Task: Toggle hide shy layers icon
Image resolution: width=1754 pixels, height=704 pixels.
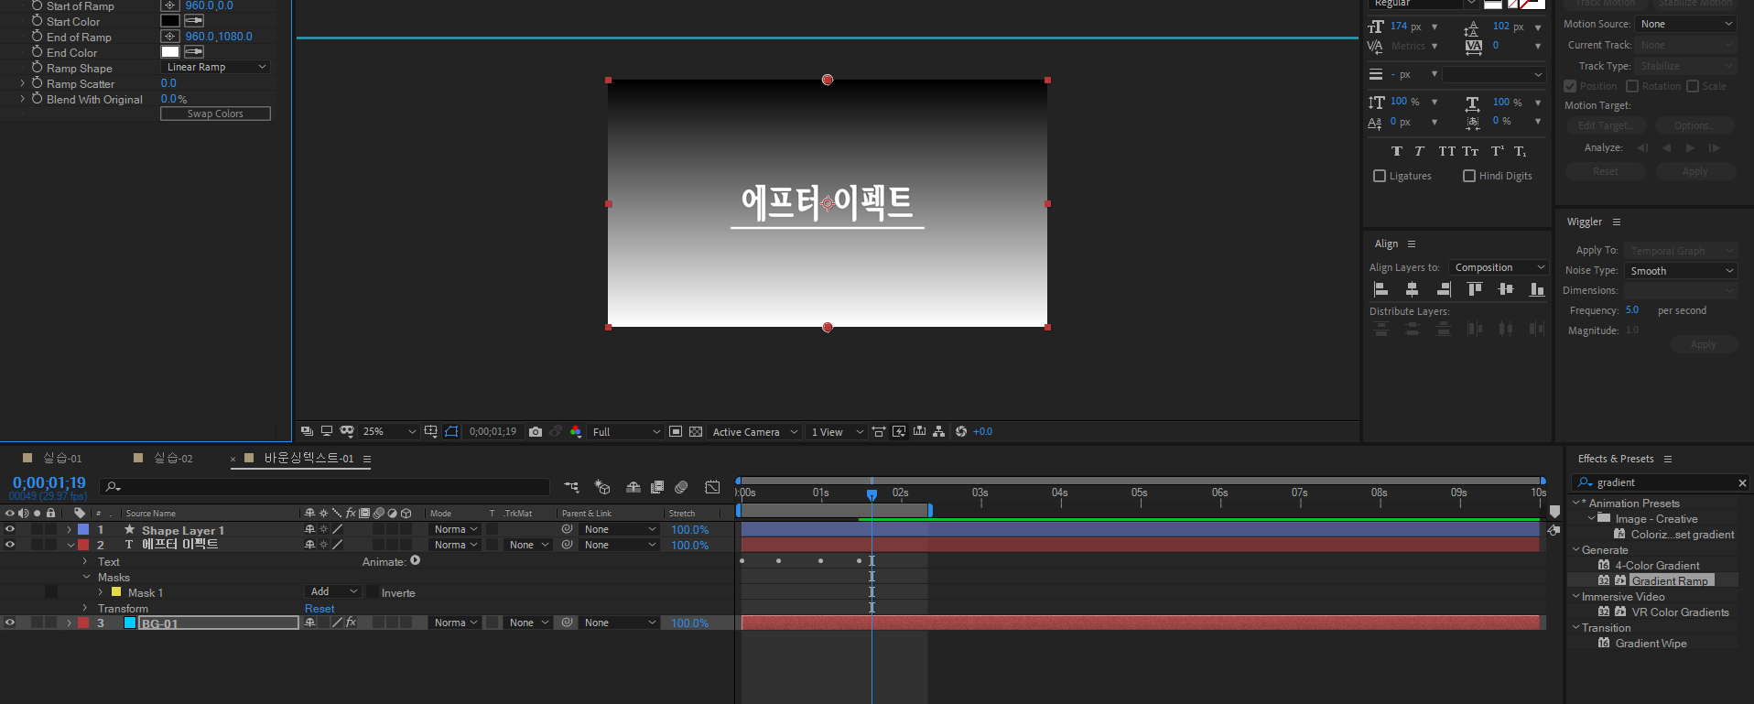Action: (633, 487)
